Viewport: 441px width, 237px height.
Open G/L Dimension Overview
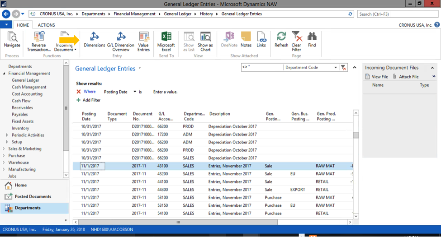click(121, 42)
